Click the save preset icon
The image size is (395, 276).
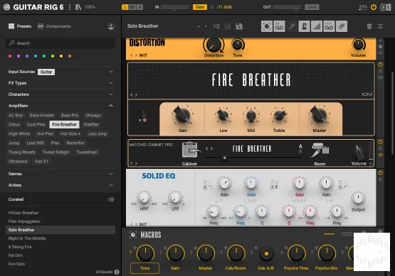(228, 26)
